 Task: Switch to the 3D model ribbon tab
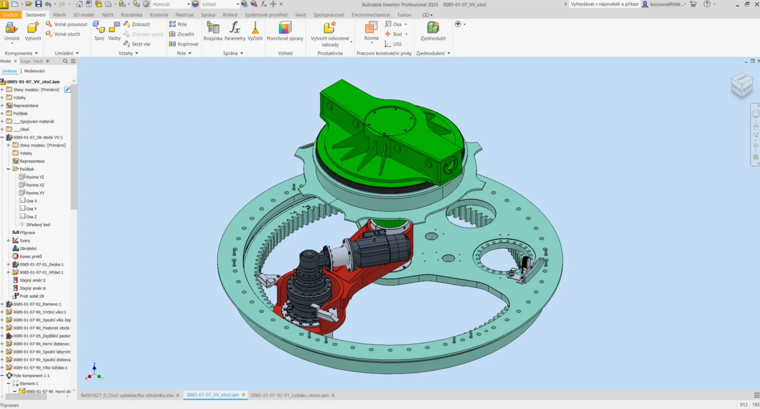pyautogui.click(x=84, y=15)
